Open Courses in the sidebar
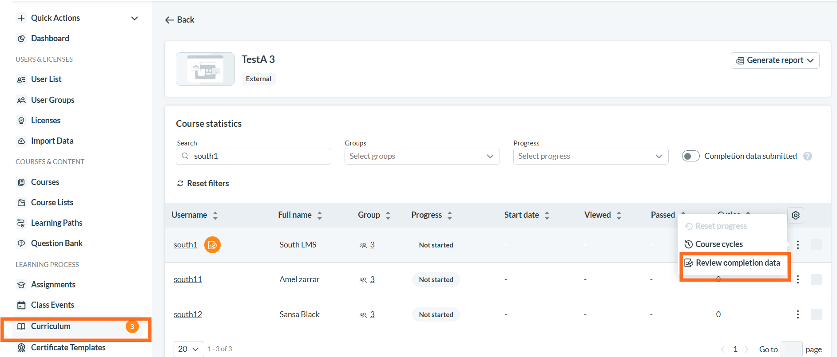The width and height of the screenshot is (837, 357). click(45, 182)
